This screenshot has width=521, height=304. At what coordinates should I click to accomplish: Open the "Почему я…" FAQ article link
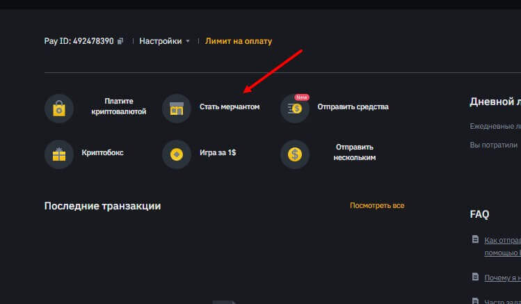pos(502,278)
